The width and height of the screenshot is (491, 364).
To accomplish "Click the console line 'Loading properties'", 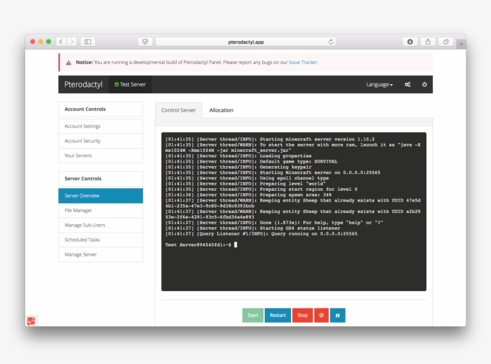I will pyautogui.click(x=238, y=156).
